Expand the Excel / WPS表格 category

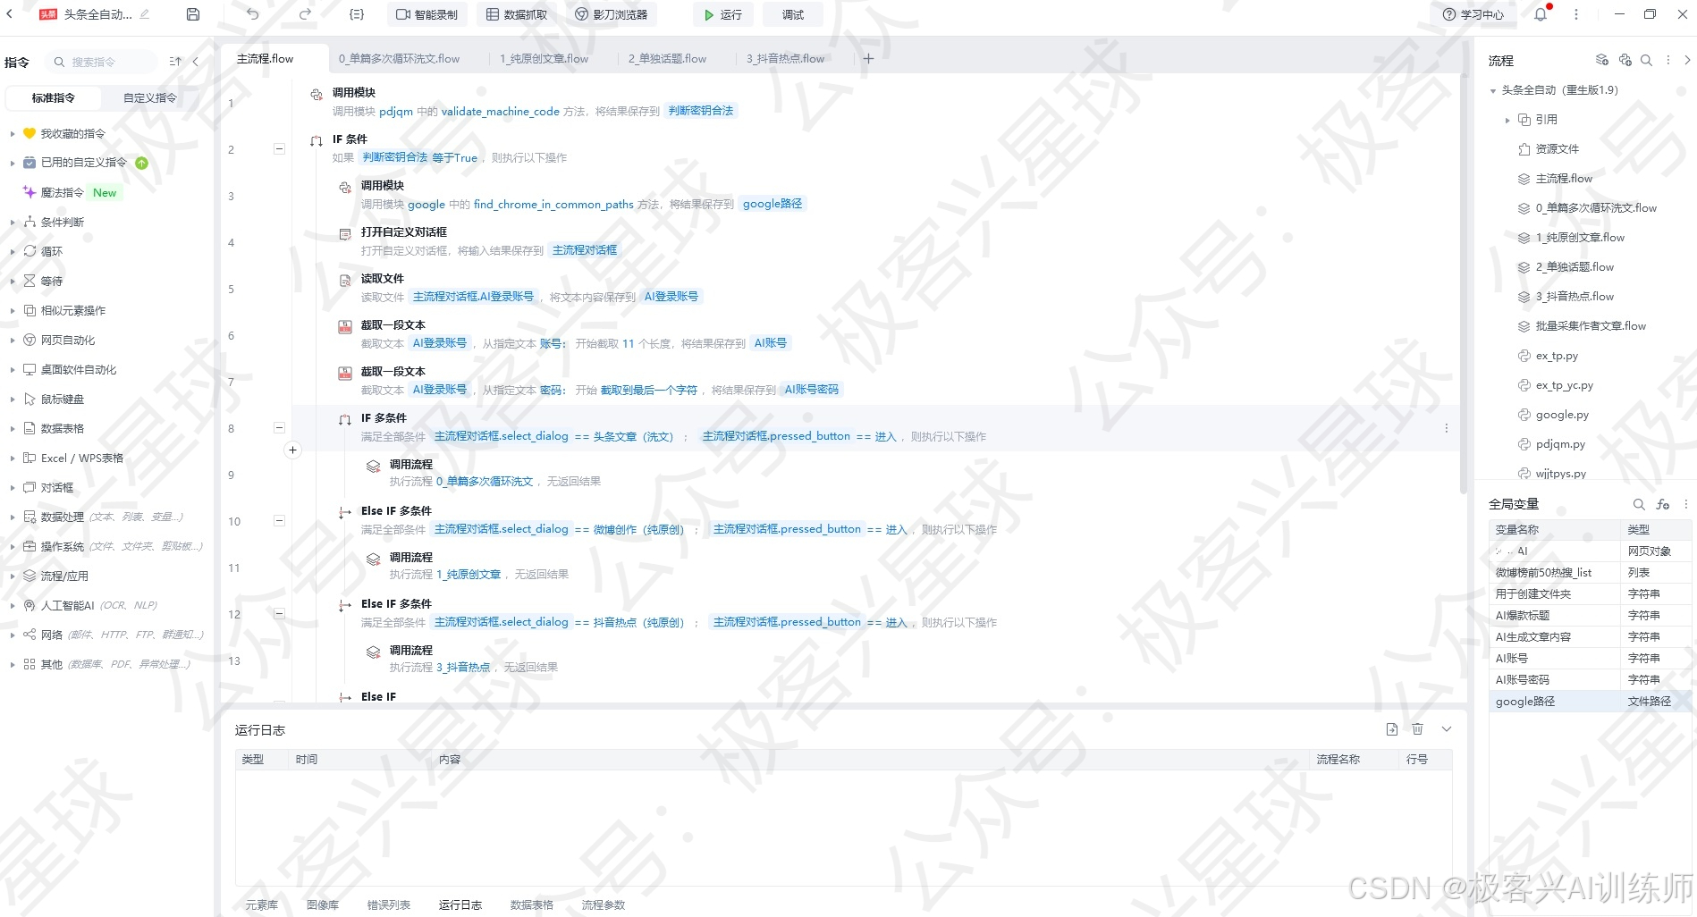pyautogui.click(x=13, y=458)
